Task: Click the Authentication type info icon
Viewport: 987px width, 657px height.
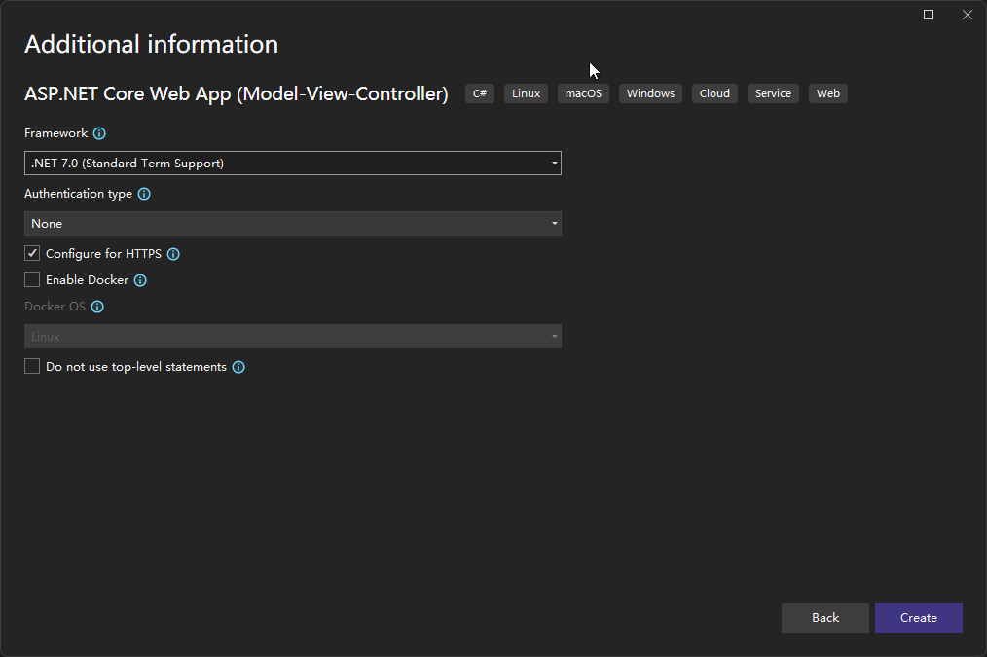Action: (x=144, y=194)
